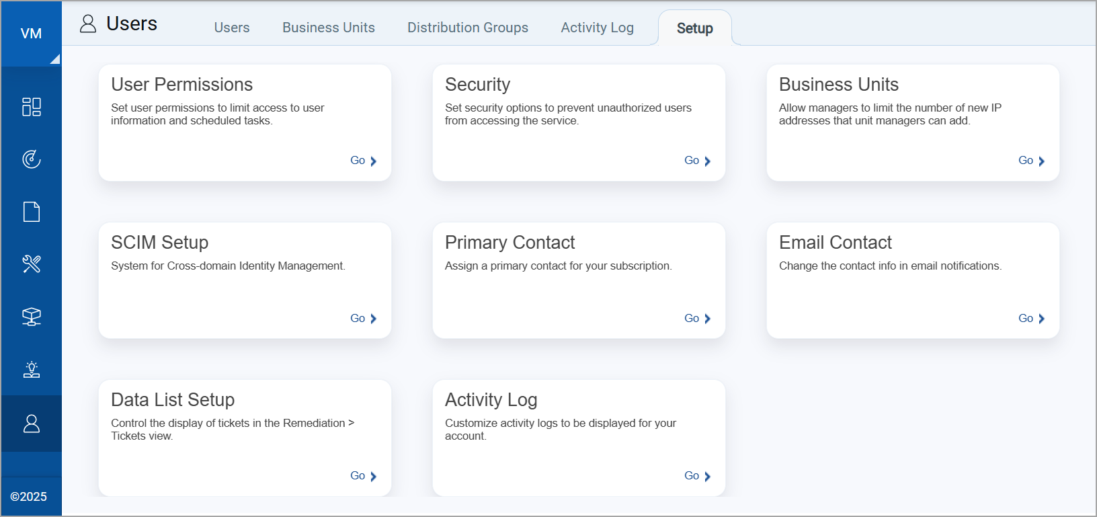Go to the Distribution Groups tab
This screenshot has width=1097, height=517.
(468, 28)
